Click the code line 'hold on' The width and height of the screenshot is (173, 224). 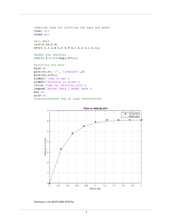[40, 68]
